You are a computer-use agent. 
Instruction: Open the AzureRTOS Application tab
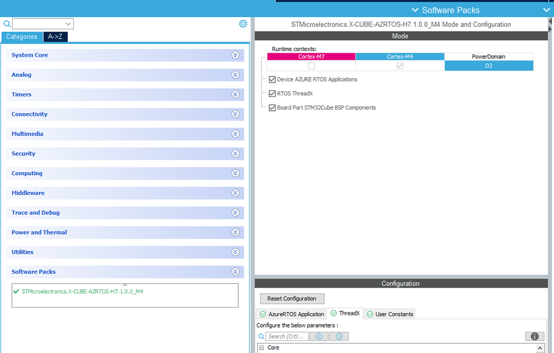pyautogui.click(x=292, y=314)
